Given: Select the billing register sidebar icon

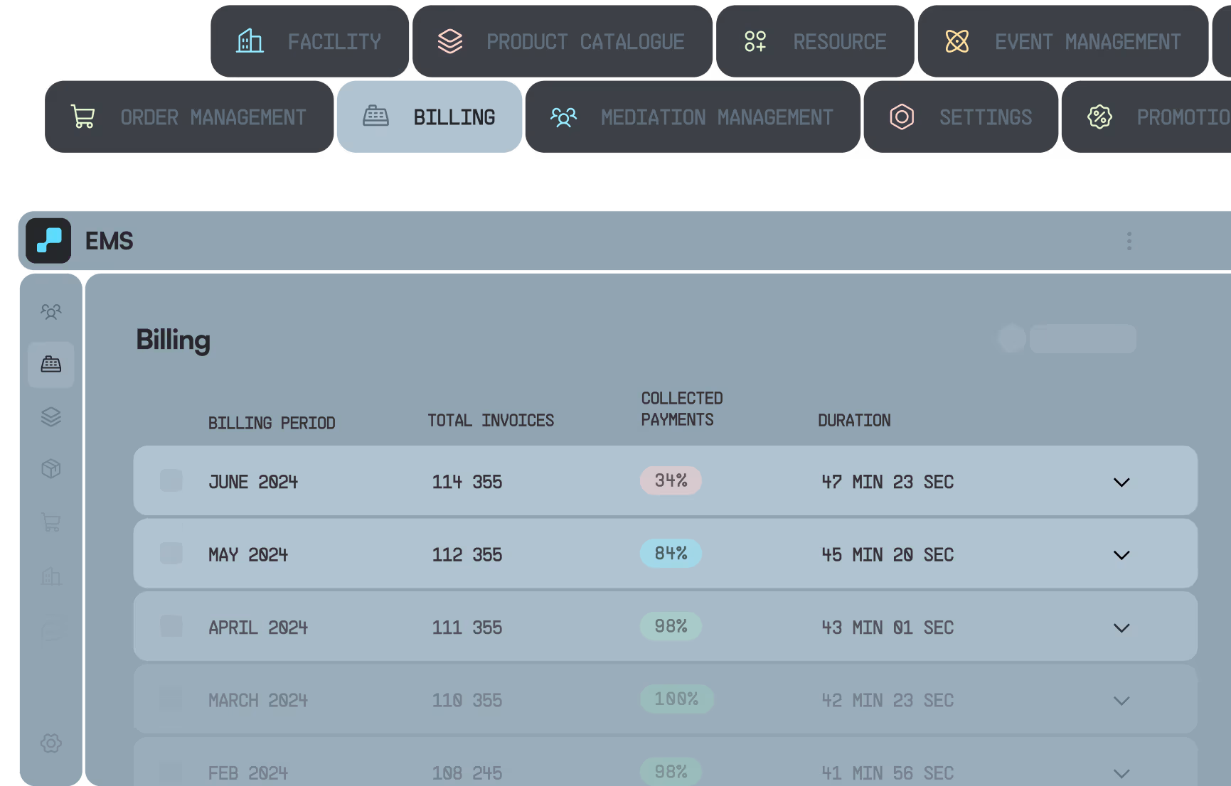Looking at the screenshot, I should click(51, 365).
